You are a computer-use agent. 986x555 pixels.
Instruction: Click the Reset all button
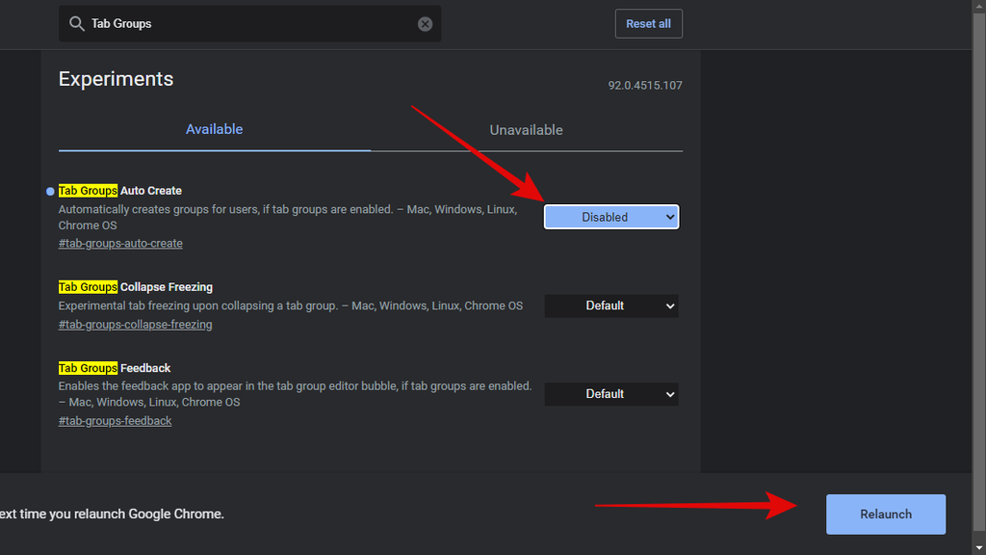click(648, 24)
